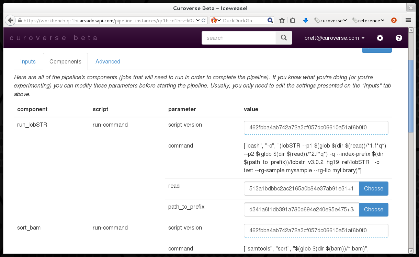
Task: Switch to the Inputs tab
Action: 28,62
